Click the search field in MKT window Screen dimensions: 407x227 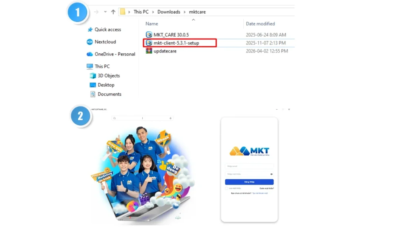pyautogui.click(x=143, y=118)
